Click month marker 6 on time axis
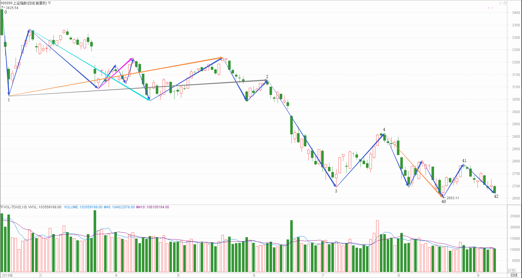Screen dimensions: 522x278 tap(254, 275)
